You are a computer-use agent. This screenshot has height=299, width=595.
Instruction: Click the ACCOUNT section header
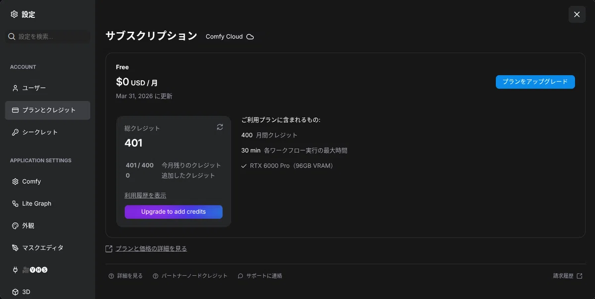pos(23,67)
